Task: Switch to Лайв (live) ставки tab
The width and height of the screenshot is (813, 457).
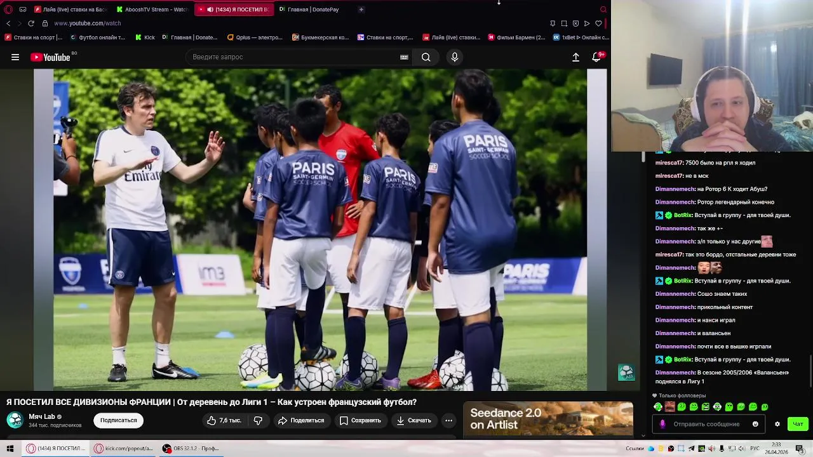Action: pos(71,10)
